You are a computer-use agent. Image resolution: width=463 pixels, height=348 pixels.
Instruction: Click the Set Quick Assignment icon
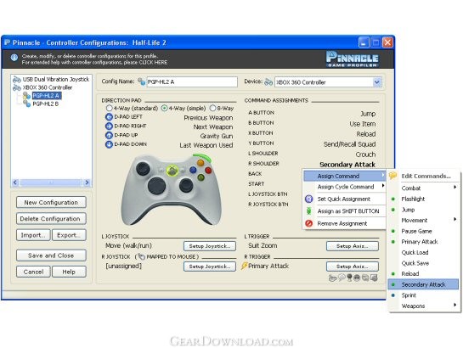(x=309, y=199)
